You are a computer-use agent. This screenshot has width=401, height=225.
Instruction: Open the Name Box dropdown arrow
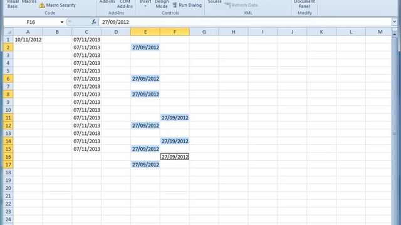click(62, 22)
